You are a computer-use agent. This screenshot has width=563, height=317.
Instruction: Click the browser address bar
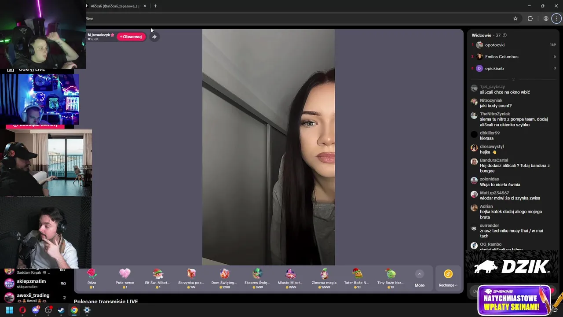pyautogui.click(x=299, y=18)
